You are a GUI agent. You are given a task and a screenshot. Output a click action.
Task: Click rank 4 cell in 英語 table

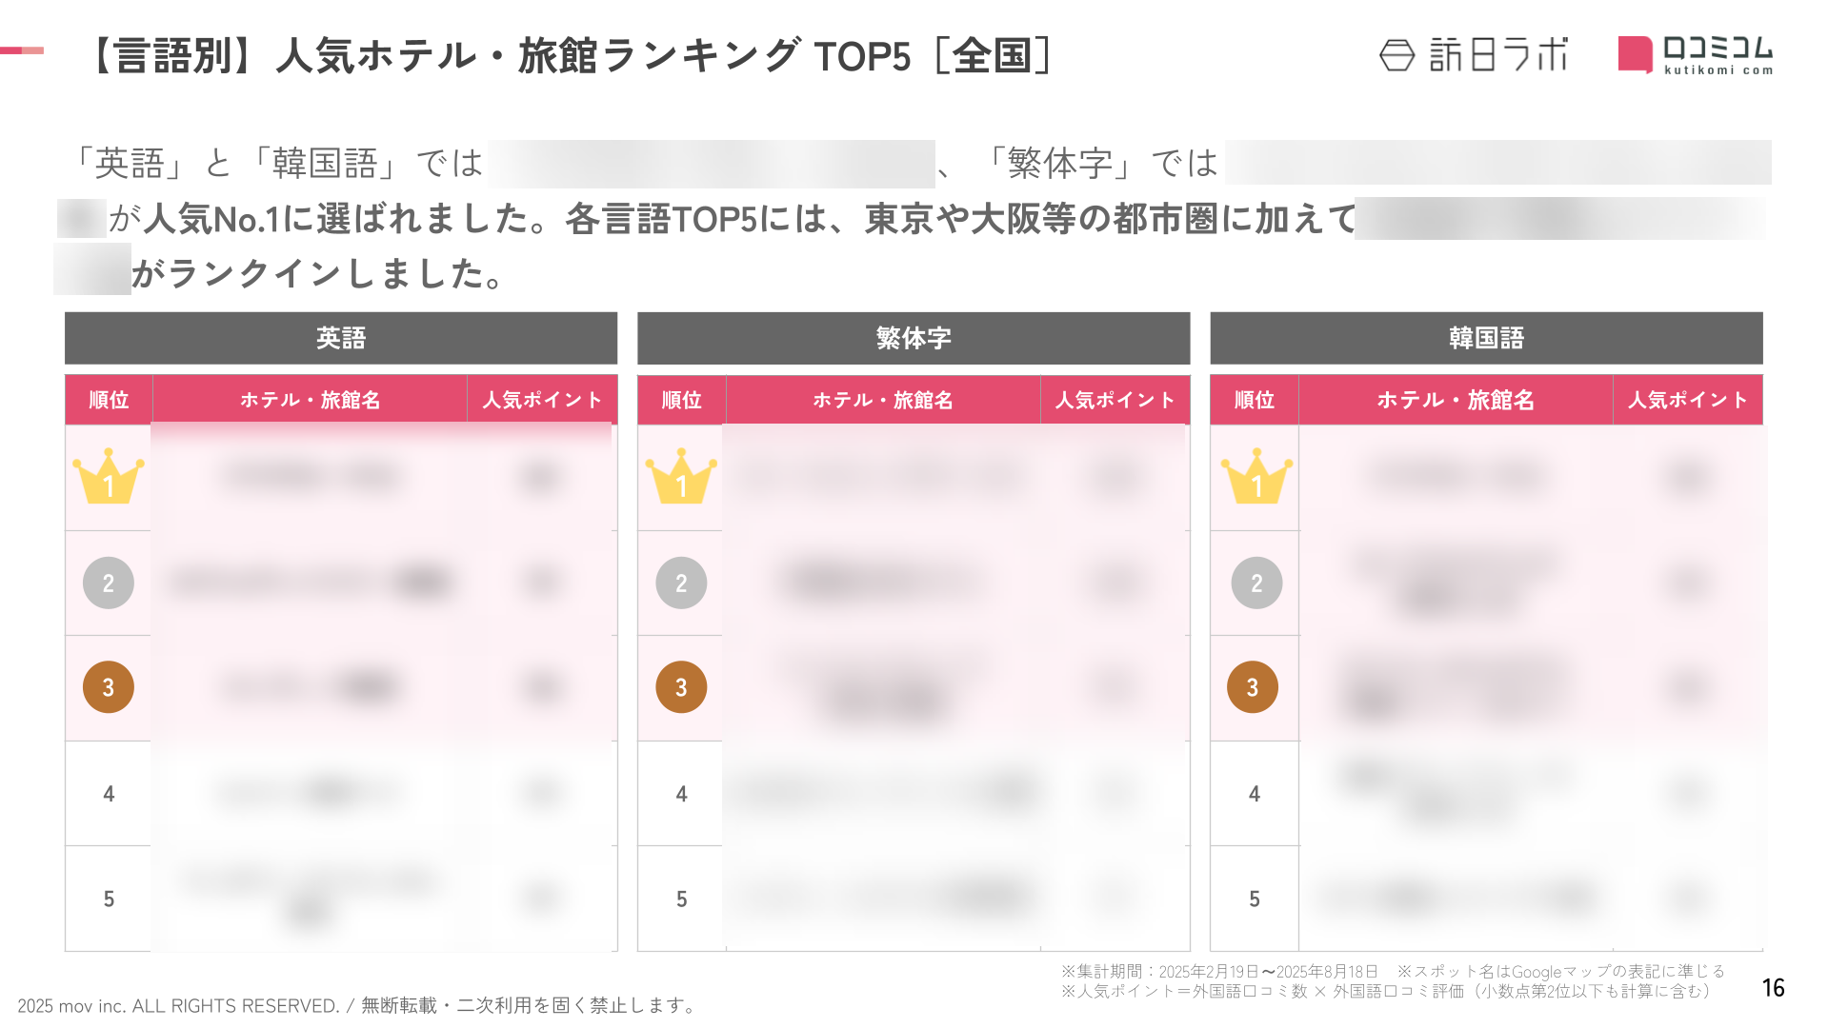(x=109, y=794)
